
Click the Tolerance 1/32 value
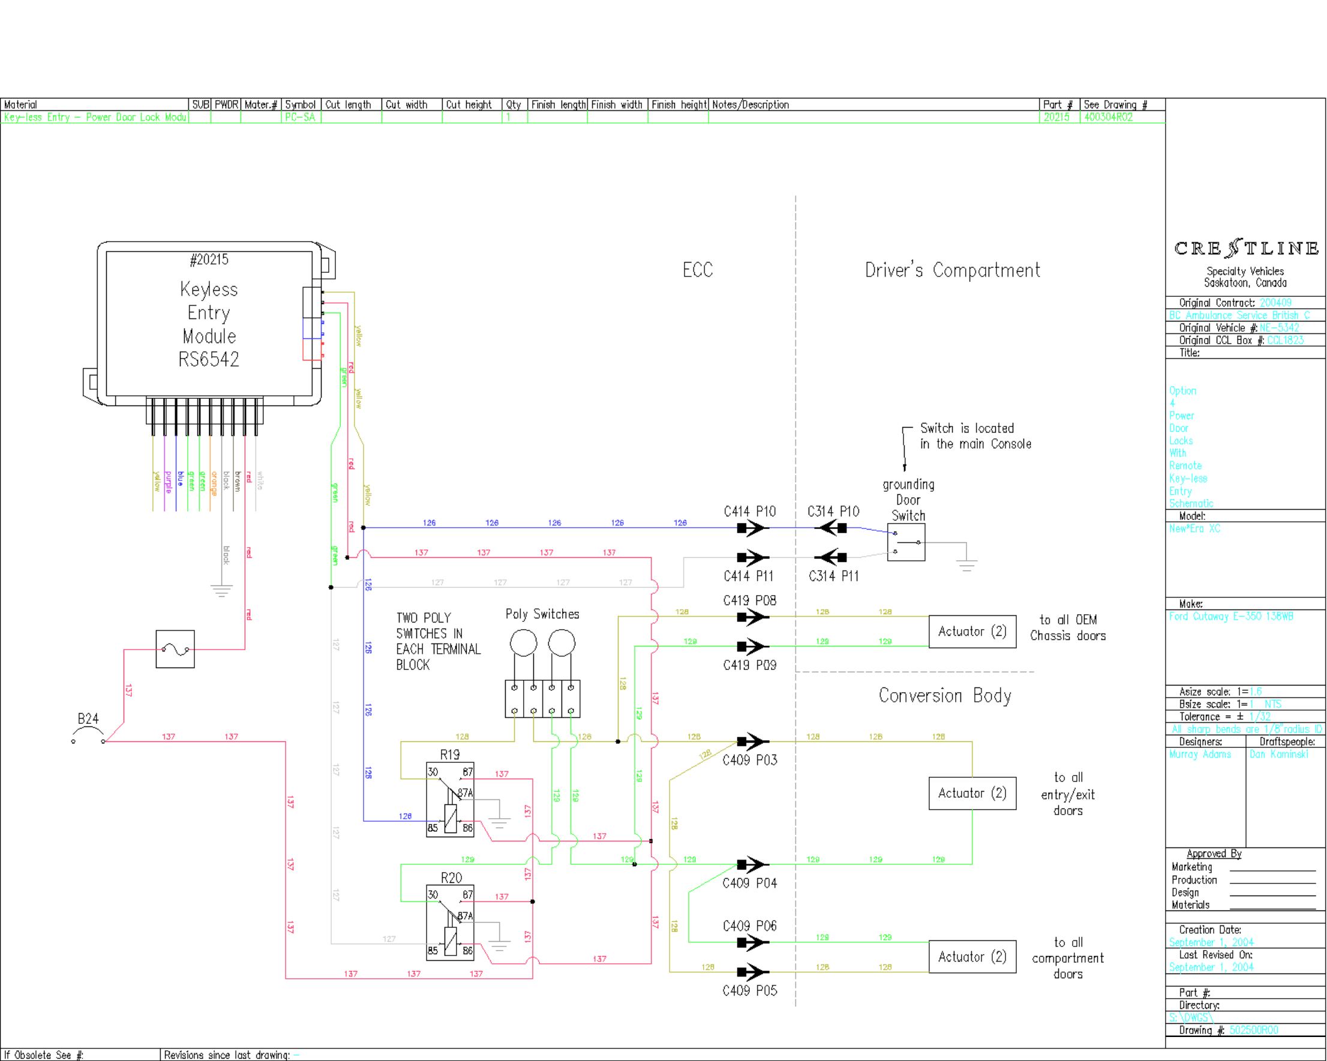pos(1260,717)
